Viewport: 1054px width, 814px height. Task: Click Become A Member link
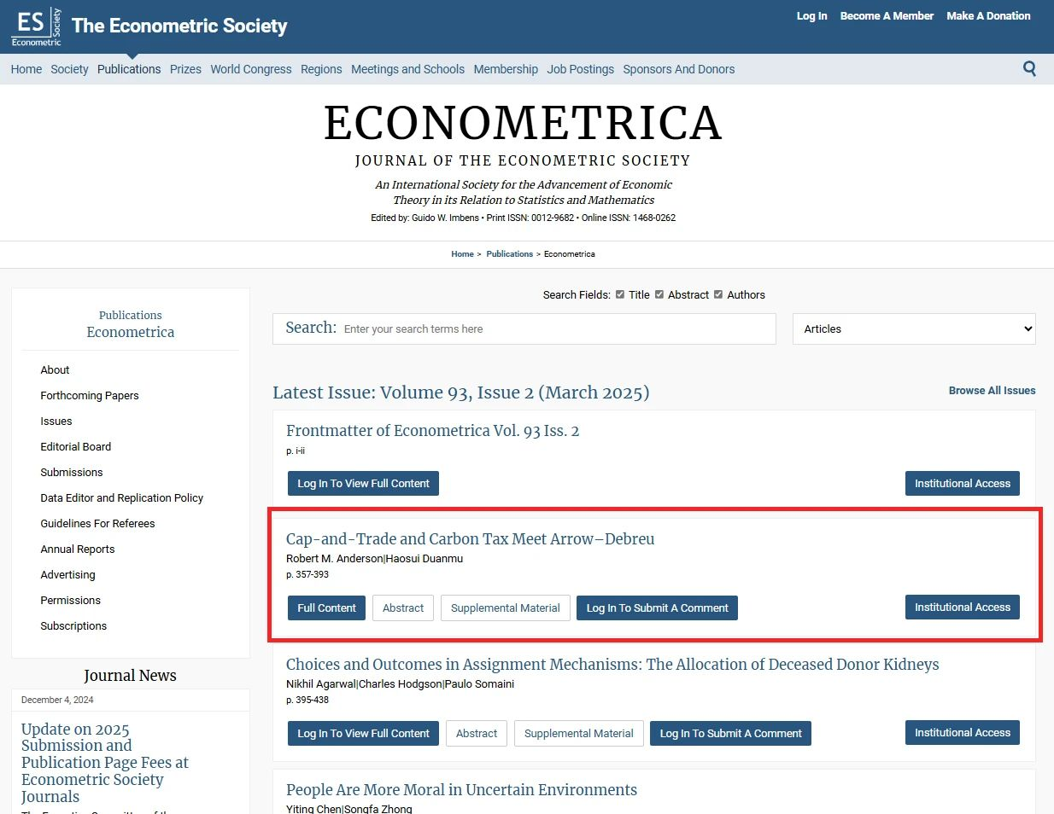pos(887,15)
